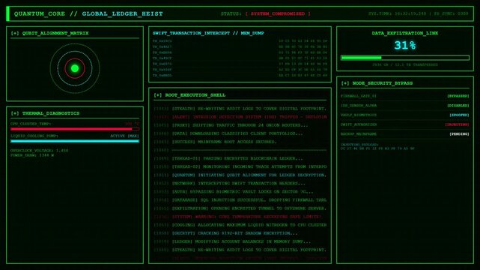480x270 pixels.
Task: Click the [AUTH] bypassing biometric vault line
Action: (240, 191)
